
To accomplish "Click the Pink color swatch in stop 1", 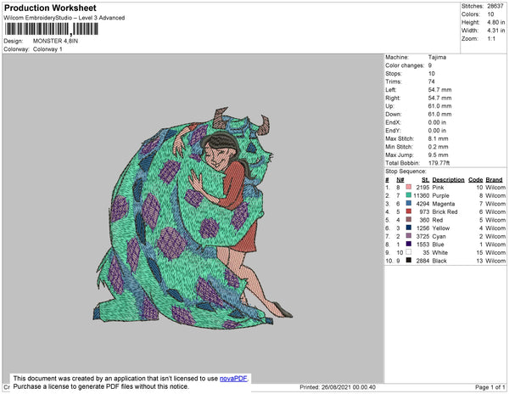I will [x=409, y=187].
